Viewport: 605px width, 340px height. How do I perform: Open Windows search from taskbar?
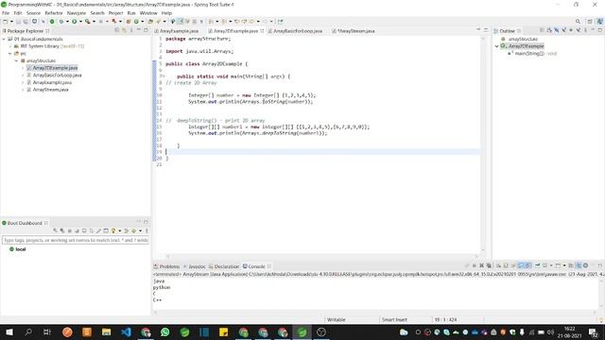pos(28,331)
